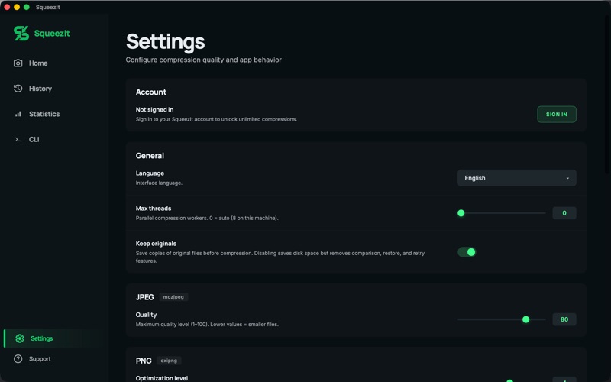Click the oxipng badge
611x382 pixels.
(169, 361)
